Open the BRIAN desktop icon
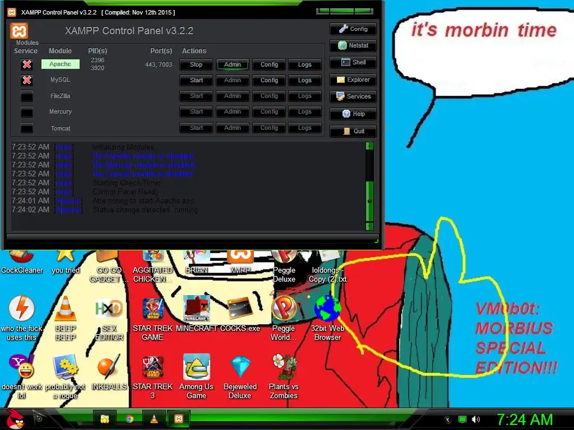Screen dimensions: 574x430 coord(197,261)
